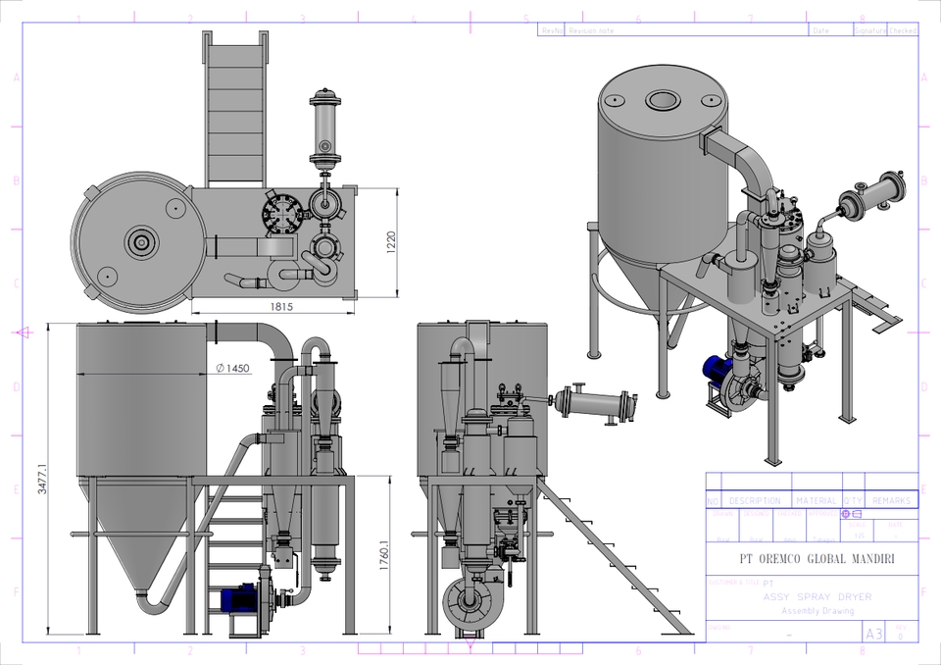This screenshot has width=941, height=665.
Task: Select PT OREMCO GLOBAL MANDIRI company name
Action: [818, 557]
